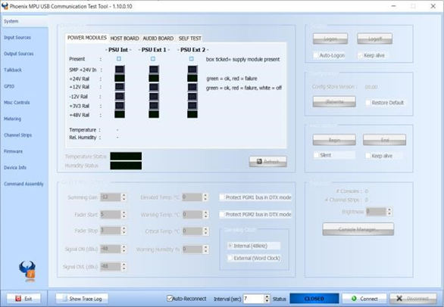Open Misc Controls in sidebar
Viewport: 444px width, 307px height.
[17, 102]
